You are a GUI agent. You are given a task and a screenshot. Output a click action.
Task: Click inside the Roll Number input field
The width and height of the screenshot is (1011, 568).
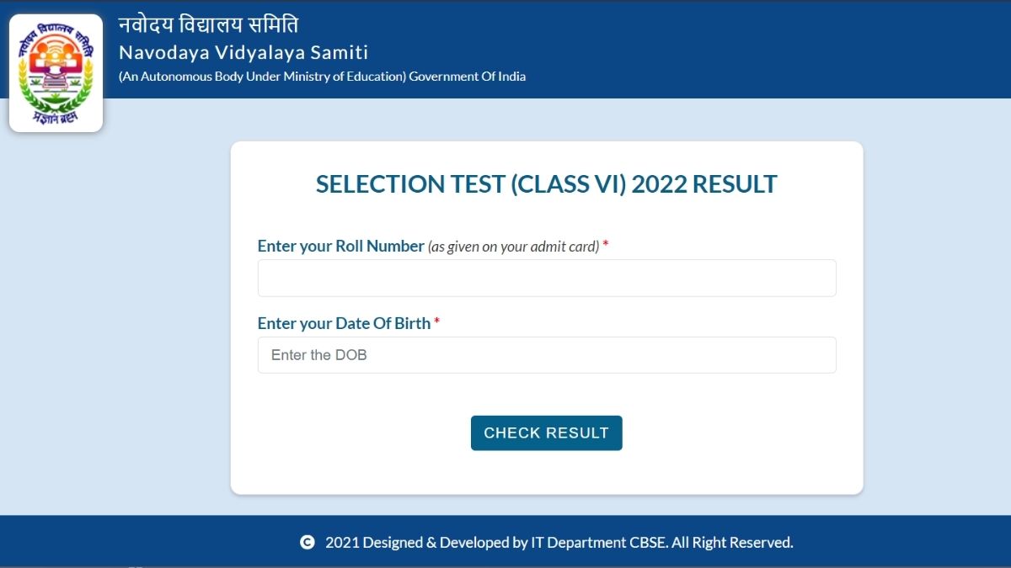click(x=546, y=278)
